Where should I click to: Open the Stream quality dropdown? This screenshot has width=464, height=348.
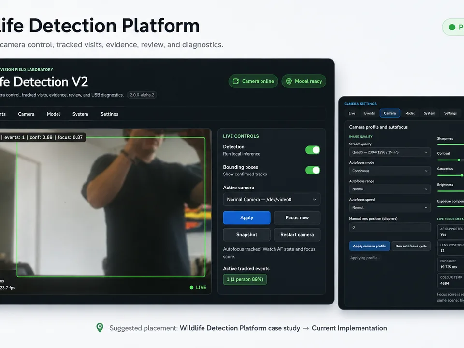(x=390, y=152)
